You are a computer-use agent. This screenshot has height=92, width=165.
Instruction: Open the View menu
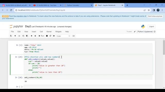(26, 32)
